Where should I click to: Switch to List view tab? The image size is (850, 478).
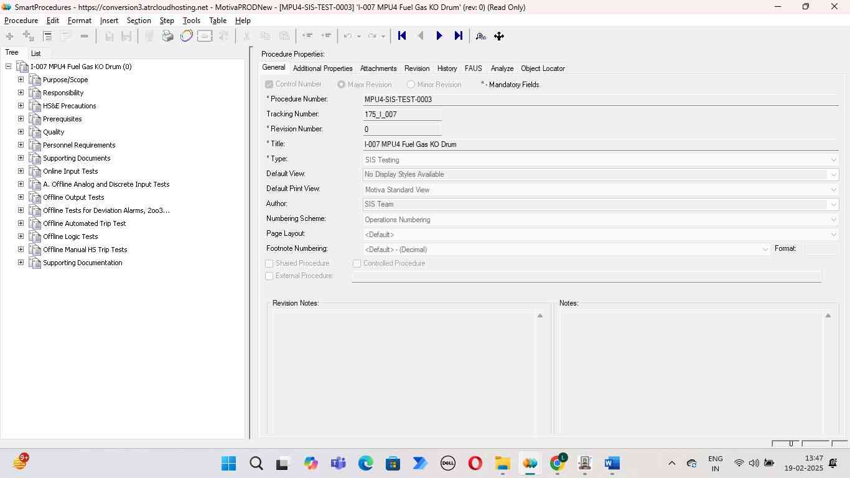pos(36,54)
